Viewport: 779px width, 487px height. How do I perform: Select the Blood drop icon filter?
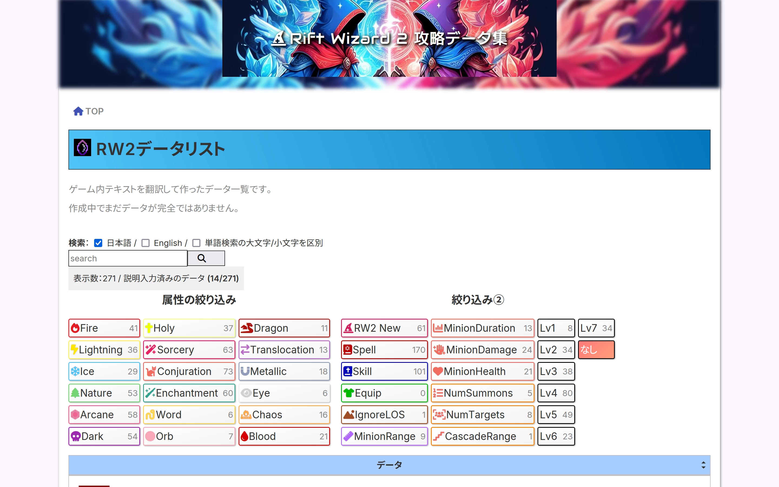(x=245, y=436)
